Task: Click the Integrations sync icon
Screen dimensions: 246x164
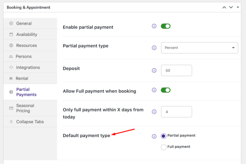Action: click(x=11, y=67)
